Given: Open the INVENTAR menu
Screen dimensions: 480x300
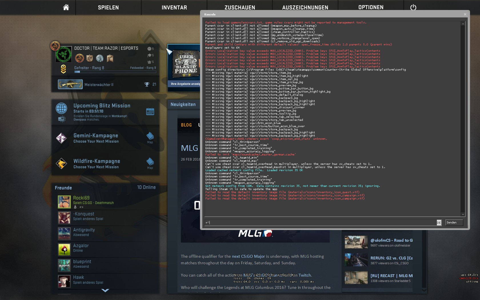Looking at the screenshot, I should (x=174, y=7).
